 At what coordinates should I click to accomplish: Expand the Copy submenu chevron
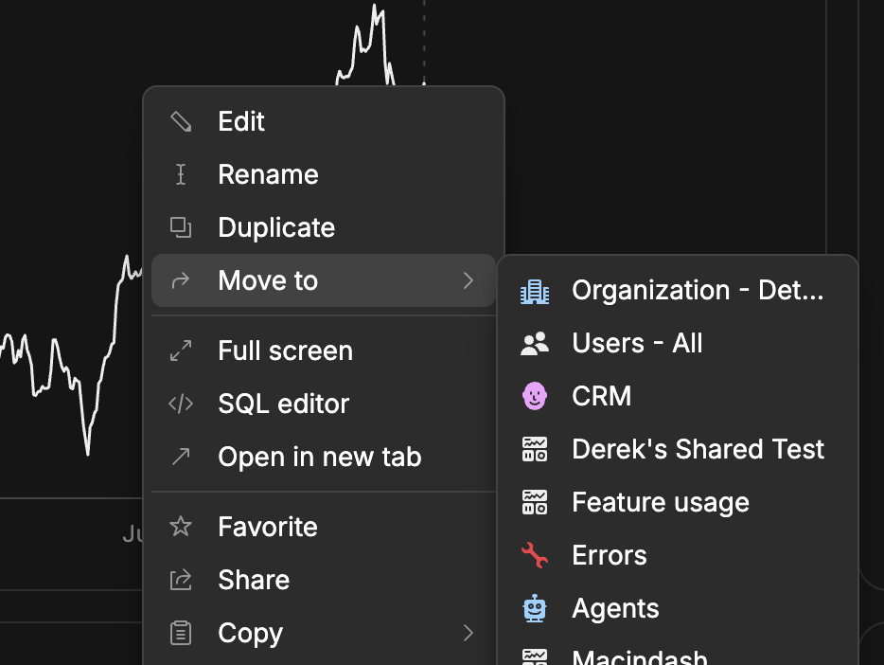tap(468, 633)
